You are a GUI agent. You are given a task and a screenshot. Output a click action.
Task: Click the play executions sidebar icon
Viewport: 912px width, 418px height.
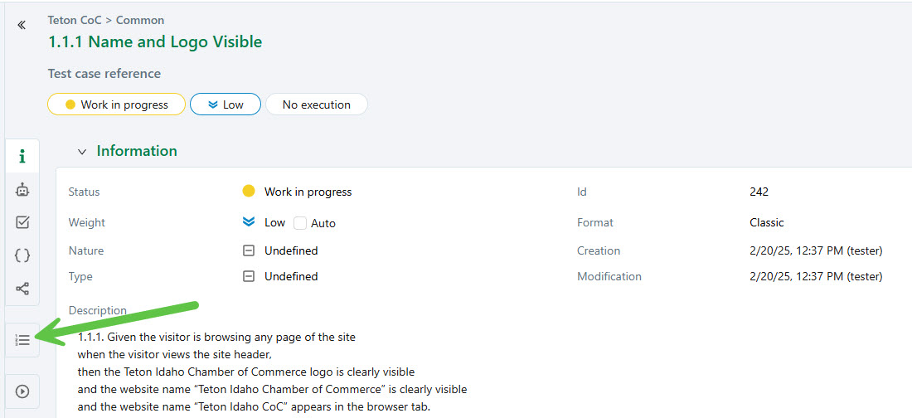click(x=22, y=391)
